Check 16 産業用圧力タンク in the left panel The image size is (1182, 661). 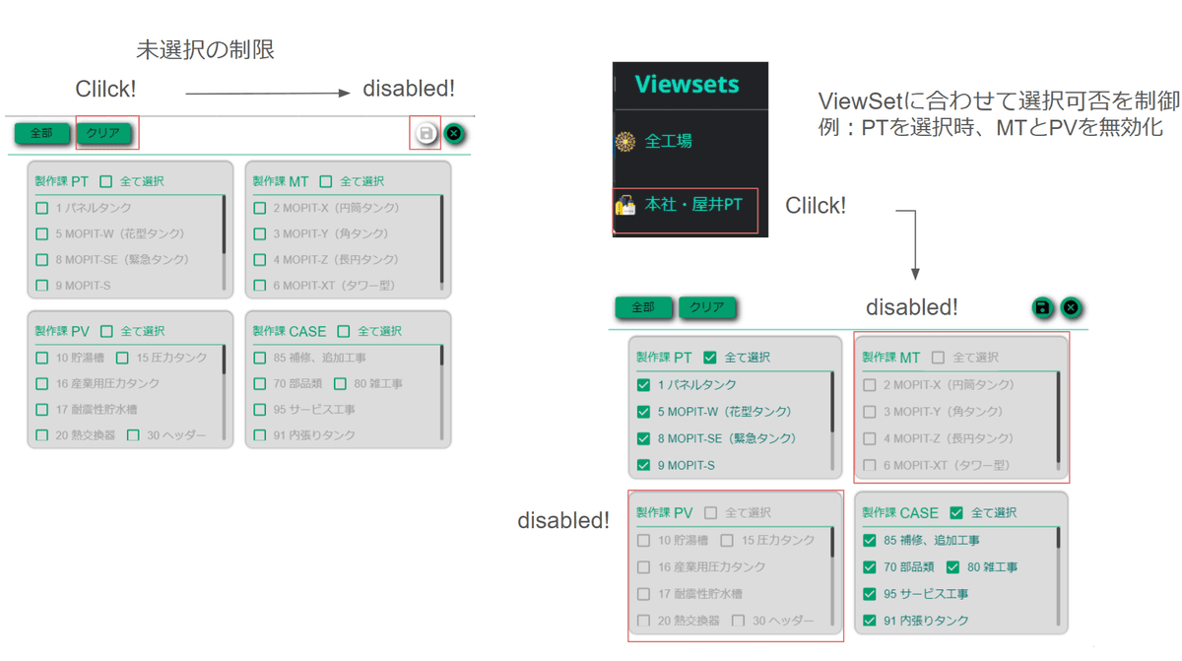pyautogui.click(x=42, y=384)
